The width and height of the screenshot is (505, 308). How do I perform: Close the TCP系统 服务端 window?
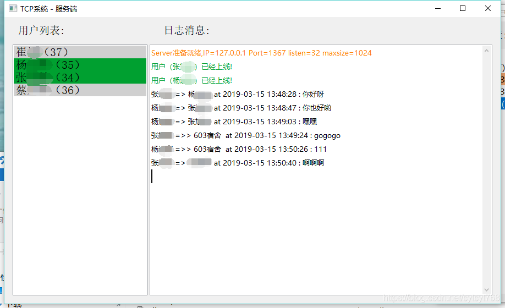487,8
